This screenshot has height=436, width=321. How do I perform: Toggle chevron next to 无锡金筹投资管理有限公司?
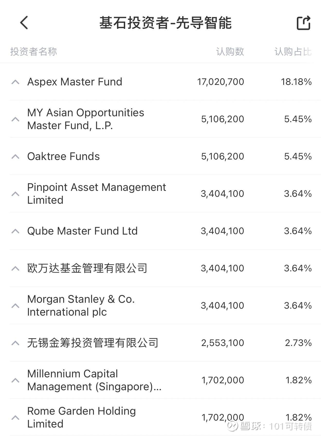(15, 343)
